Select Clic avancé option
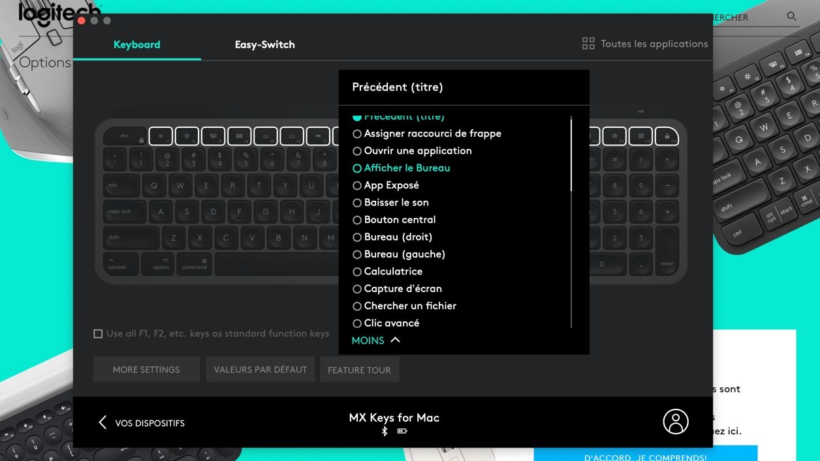Viewport: 820px width, 461px height. click(x=386, y=323)
